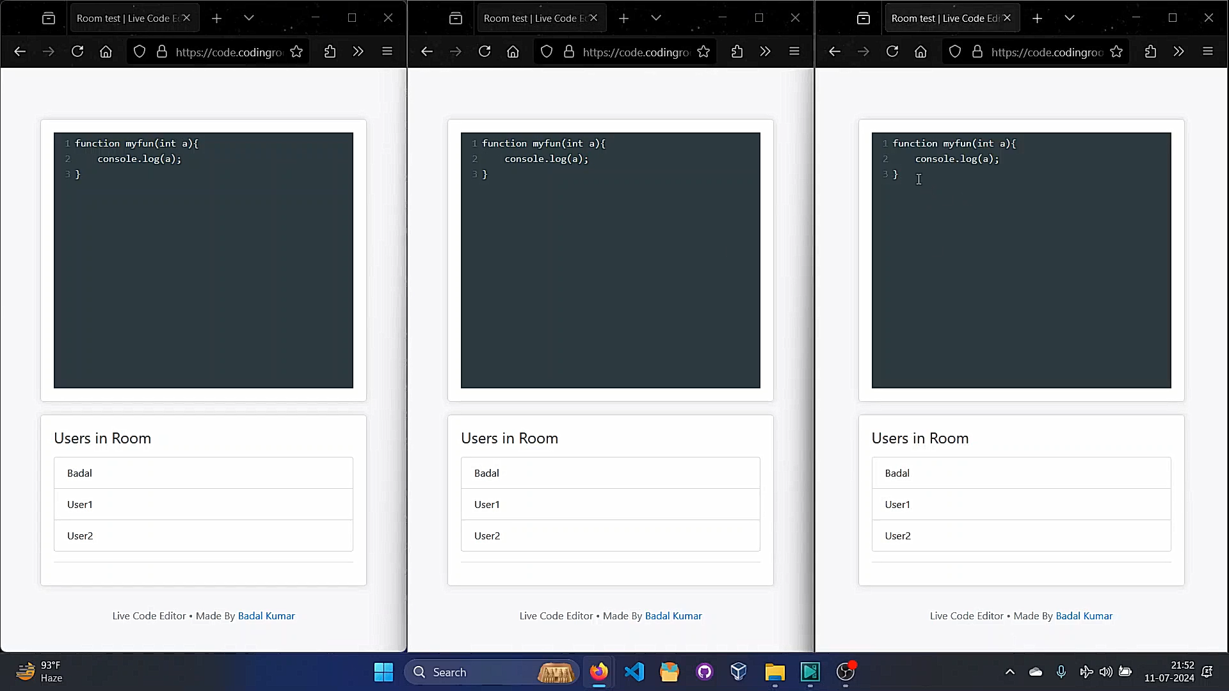Reload the page in the left browser window
1229x691 pixels.
(77, 52)
